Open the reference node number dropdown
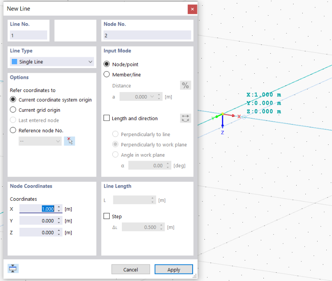Screen dimensions: 332x281 (x=40, y=141)
